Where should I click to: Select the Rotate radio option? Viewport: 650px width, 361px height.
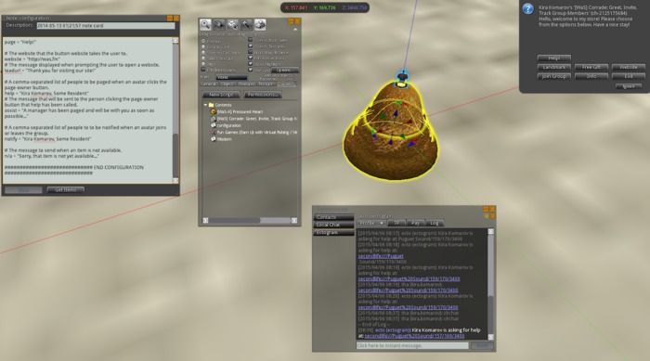click(203, 46)
